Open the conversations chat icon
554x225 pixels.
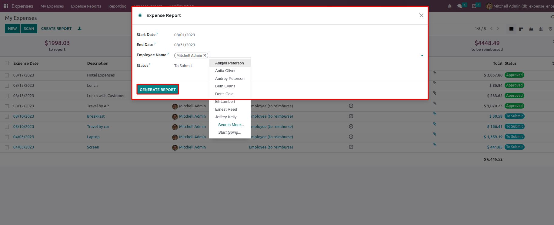pyautogui.click(x=460, y=6)
